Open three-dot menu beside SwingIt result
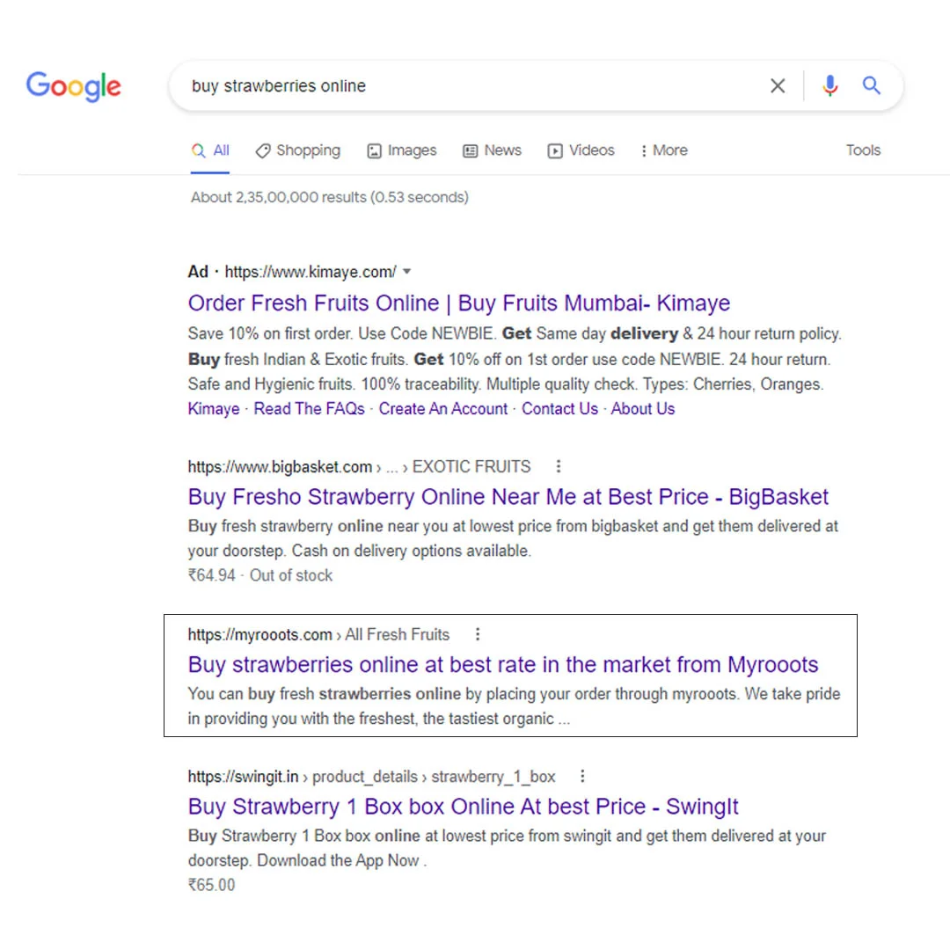 (582, 777)
